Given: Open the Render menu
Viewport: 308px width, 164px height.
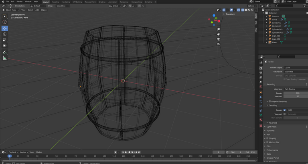Looking at the screenshot, I should [x=19, y=2].
